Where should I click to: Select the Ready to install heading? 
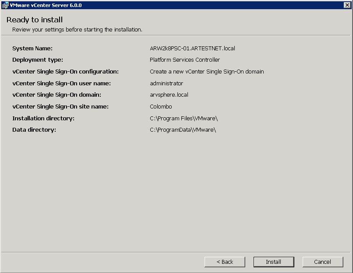tap(34, 20)
